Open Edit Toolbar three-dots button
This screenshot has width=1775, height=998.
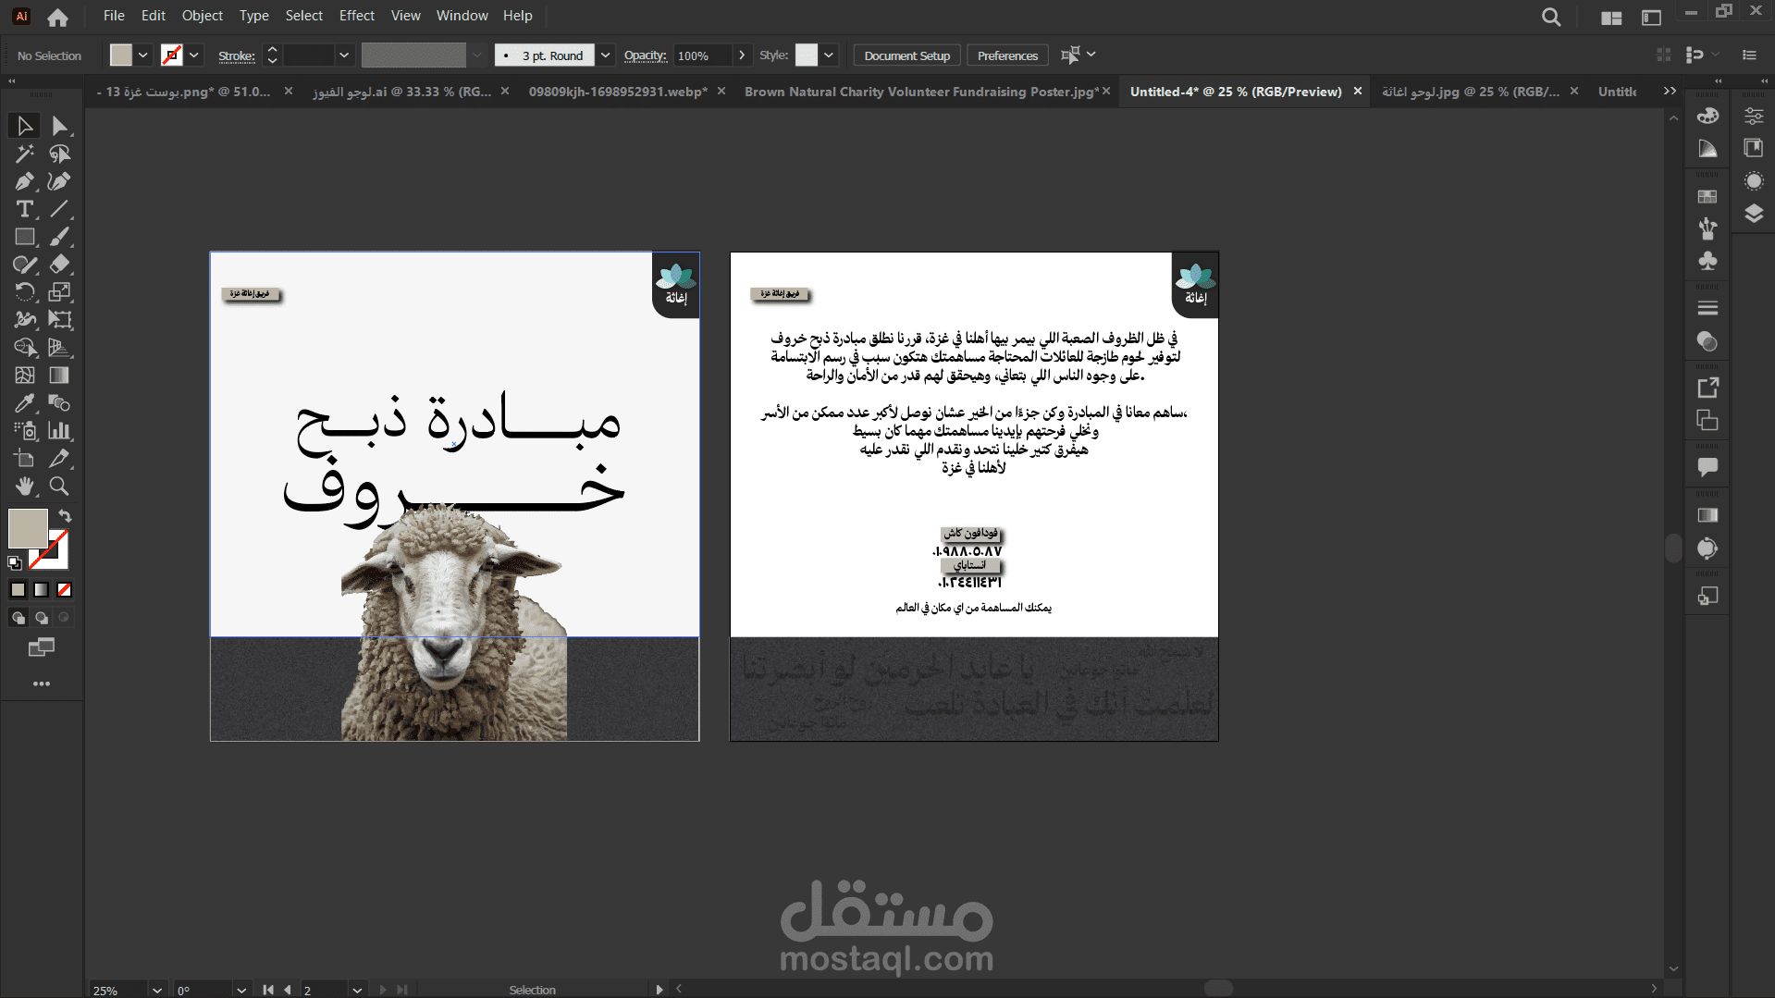point(42,684)
